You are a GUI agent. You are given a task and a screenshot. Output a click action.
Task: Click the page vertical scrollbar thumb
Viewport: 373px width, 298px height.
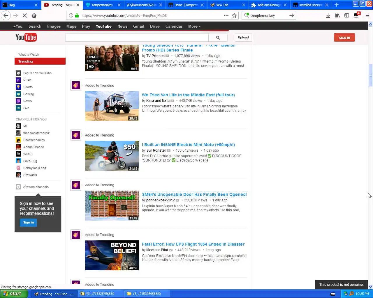pyautogui.click(x=370, y=75)
